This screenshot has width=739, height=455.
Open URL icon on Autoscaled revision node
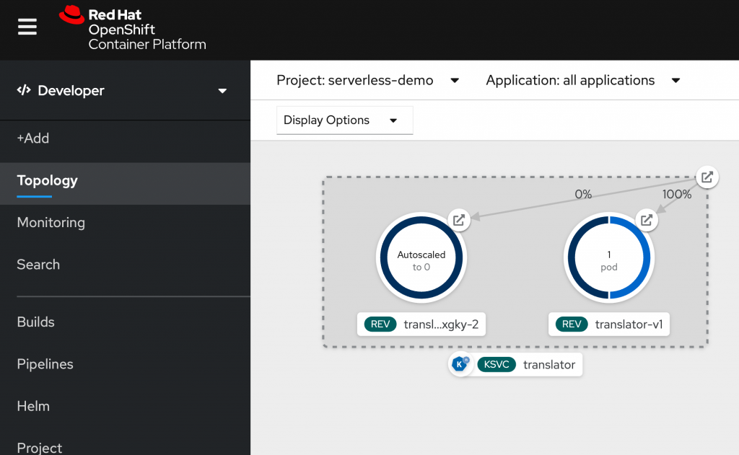(x=458, y=221)
